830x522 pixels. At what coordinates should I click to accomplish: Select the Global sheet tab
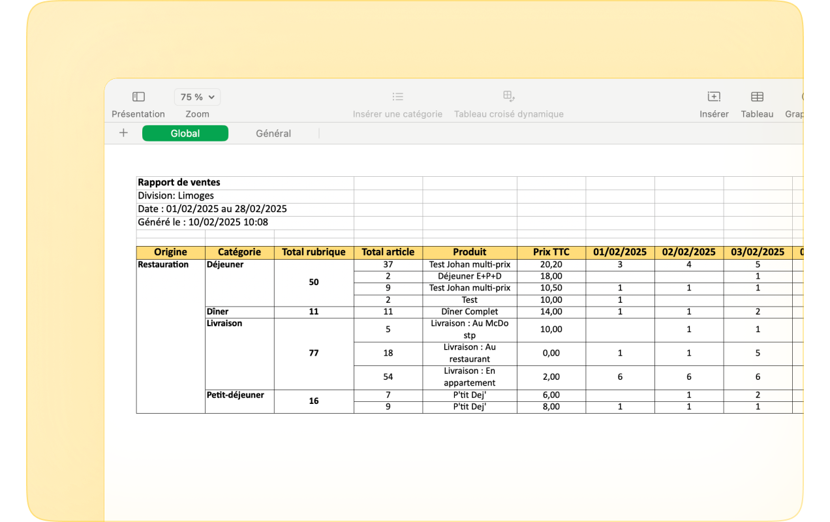pyautogui.click(x=185, y=134)
